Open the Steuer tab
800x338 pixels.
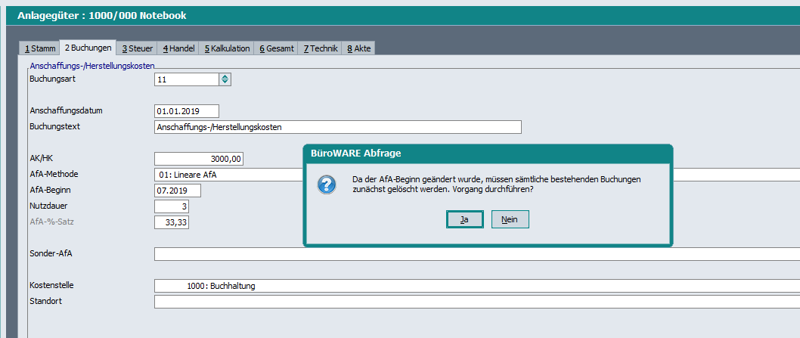click(137, 48)
